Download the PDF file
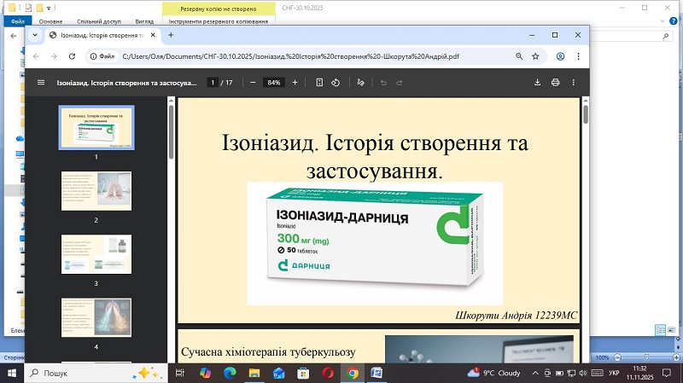Image resolution: width=683 pixels, height=383 pixels. pyautogui.click(x=538, y=83)
